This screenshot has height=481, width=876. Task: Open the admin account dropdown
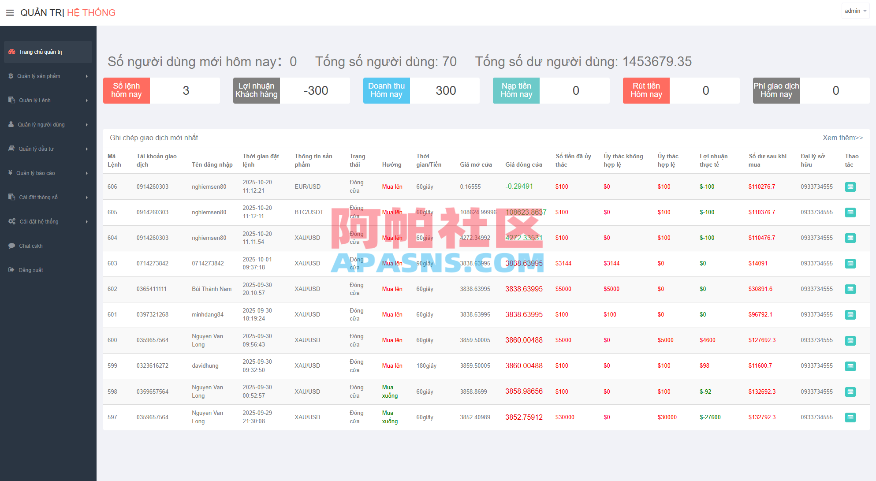point(855,11)
